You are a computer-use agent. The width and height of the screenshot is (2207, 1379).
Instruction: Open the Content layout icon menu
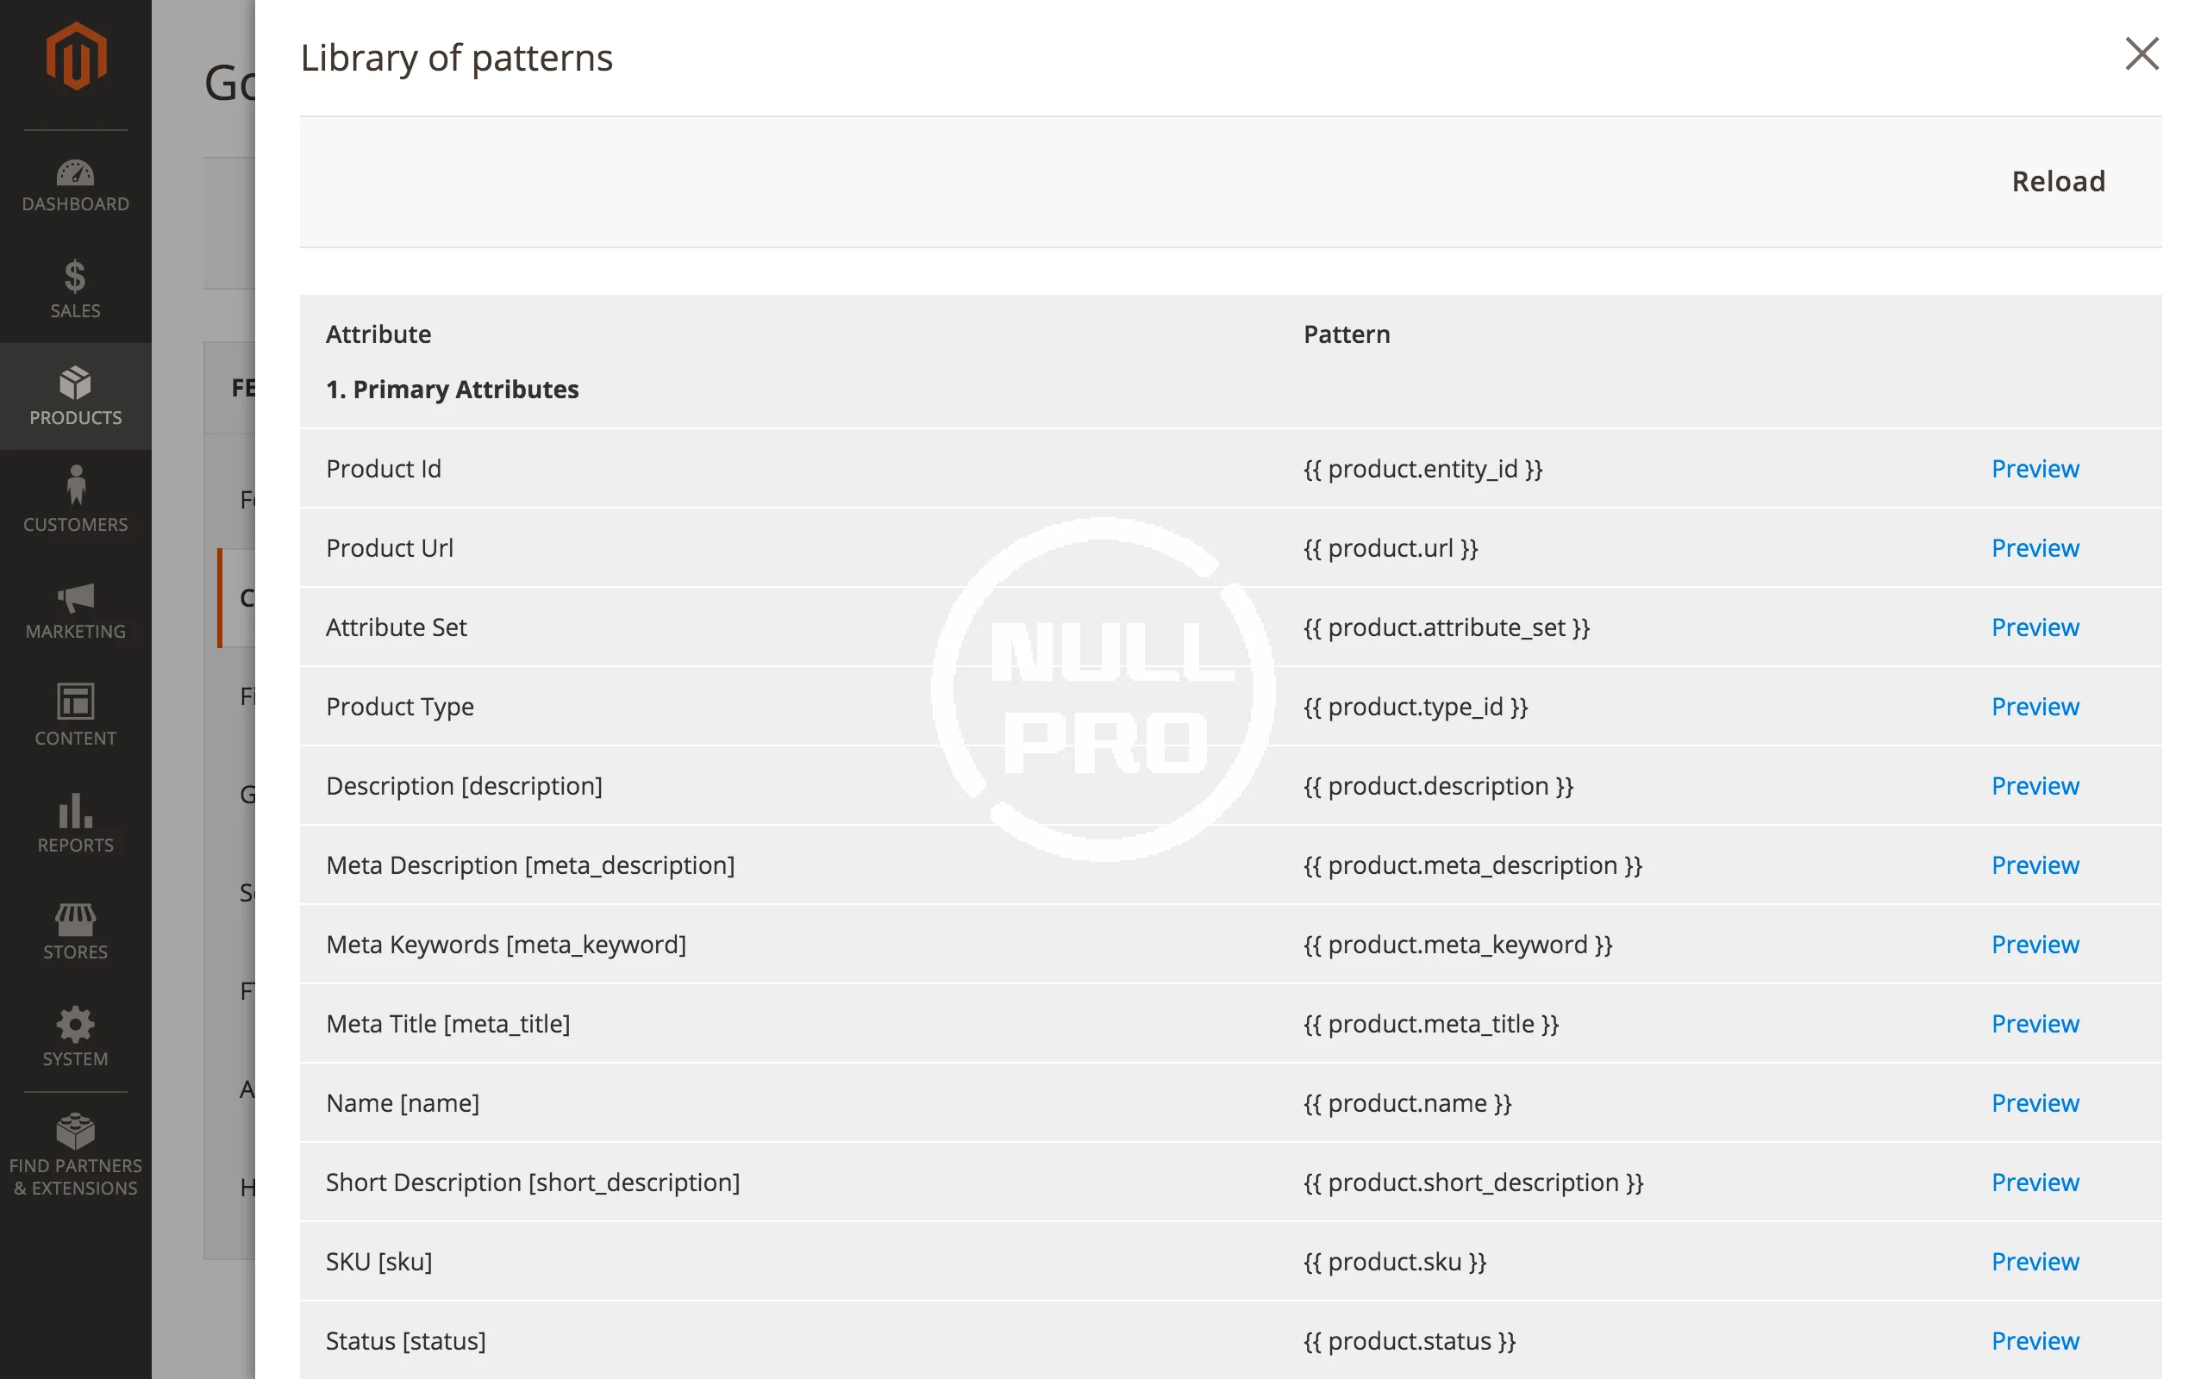76,702
